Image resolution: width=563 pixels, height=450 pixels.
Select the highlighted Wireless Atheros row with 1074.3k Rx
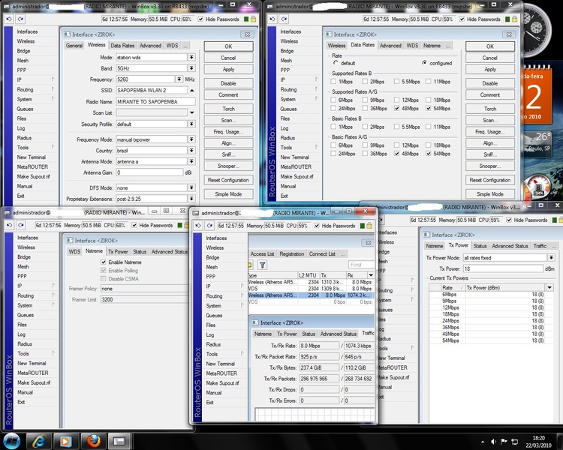tap(311, 295)
